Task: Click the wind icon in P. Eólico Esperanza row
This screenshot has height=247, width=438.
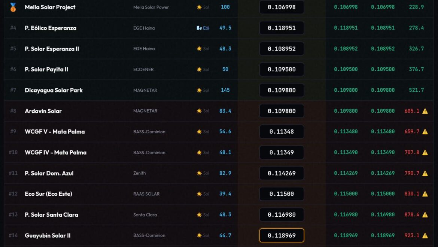Action: tap(199, 28)
